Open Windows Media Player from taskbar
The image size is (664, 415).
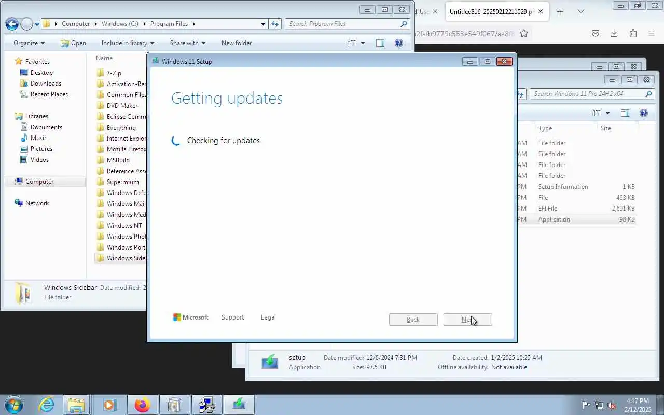point(109,405)
